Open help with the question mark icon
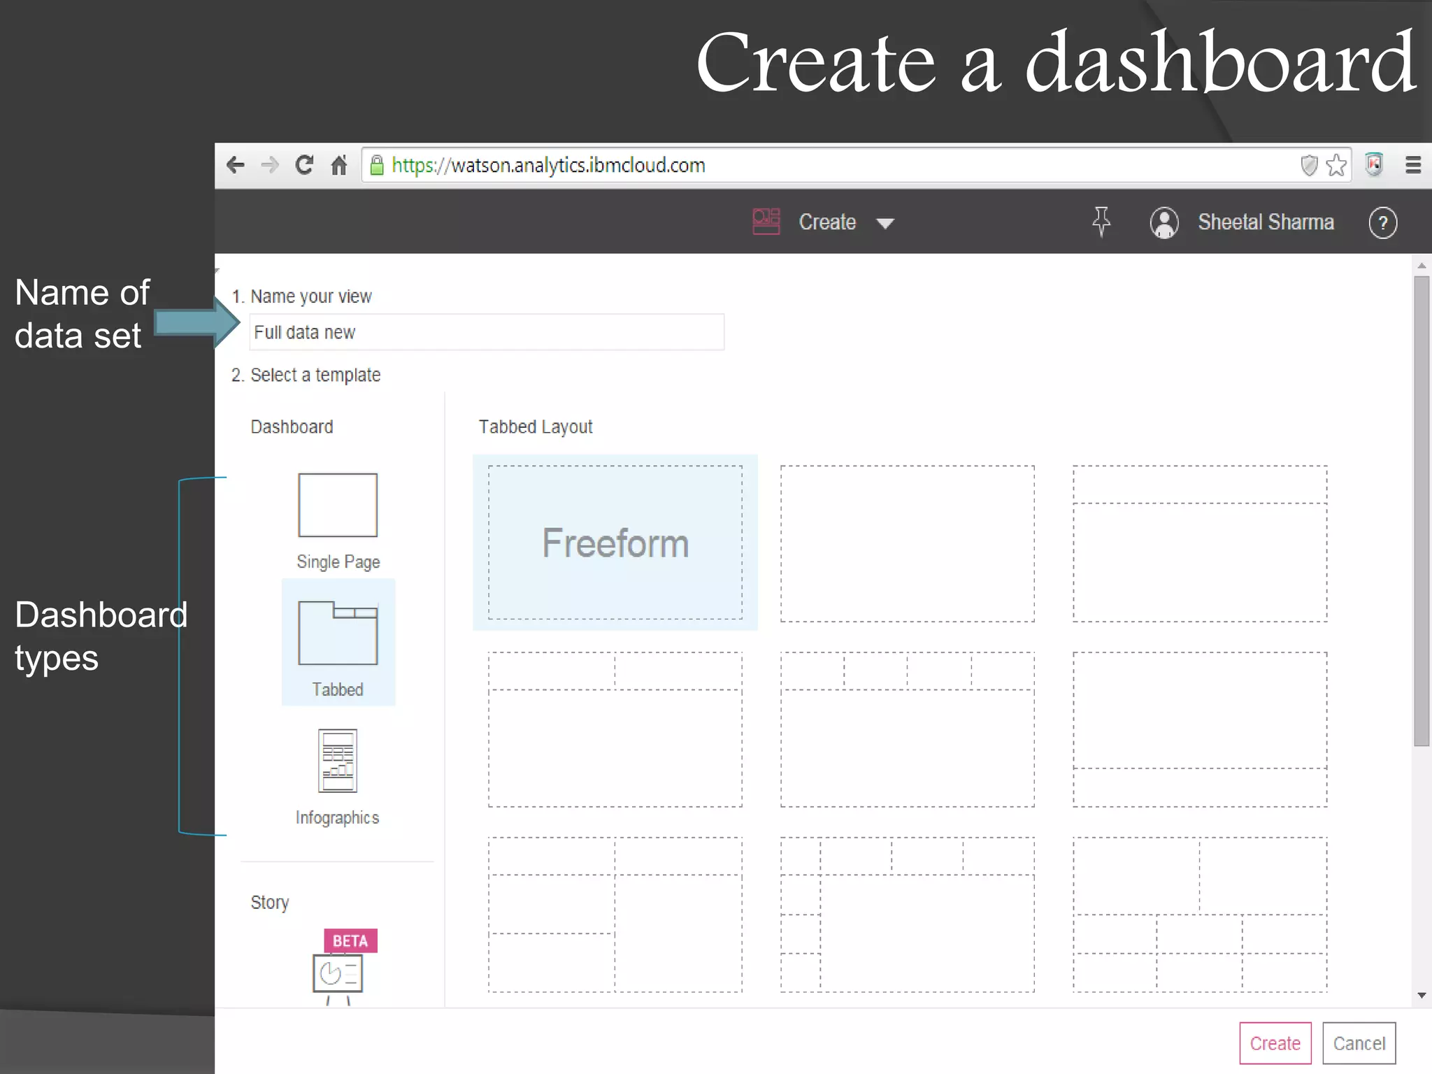Screen dimensions: 1432x1074 click(x=1382, y=223)
